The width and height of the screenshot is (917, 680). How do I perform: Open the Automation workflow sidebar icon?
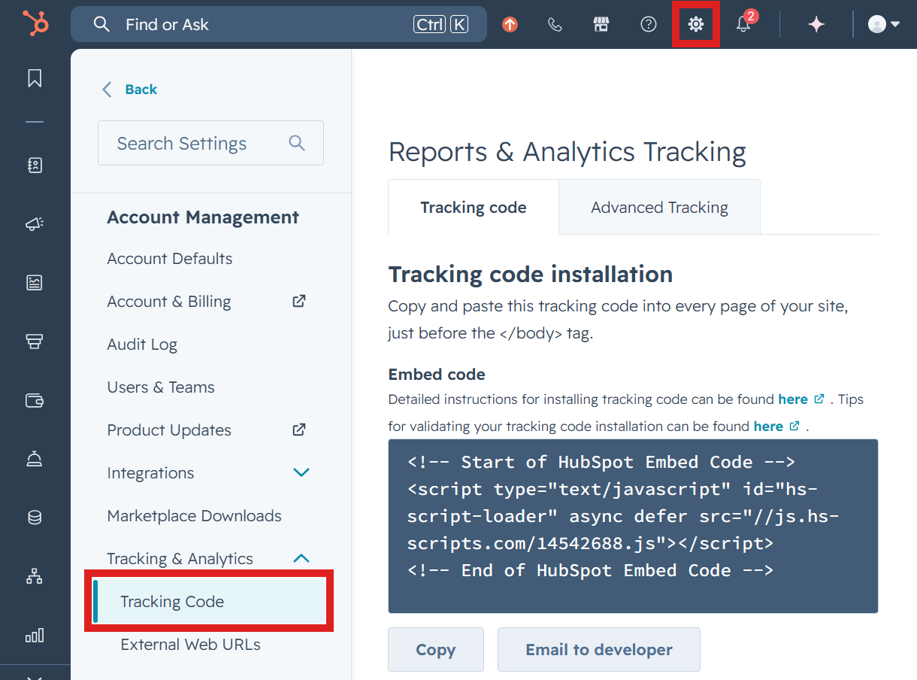[x=35, y=577]
